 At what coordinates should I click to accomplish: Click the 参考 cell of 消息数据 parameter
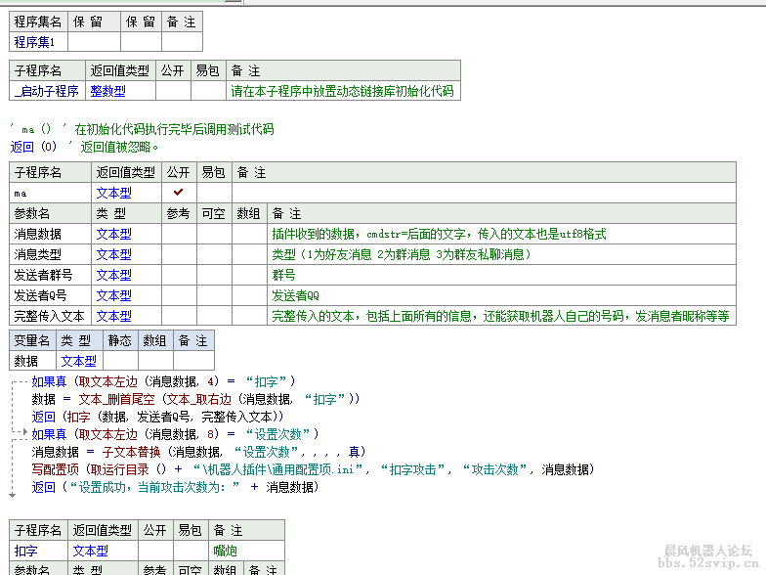pyautogui.click(x=179, y=234)
